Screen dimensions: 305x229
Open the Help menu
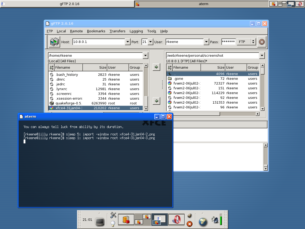pyautogui.click(x=164, y=31)
